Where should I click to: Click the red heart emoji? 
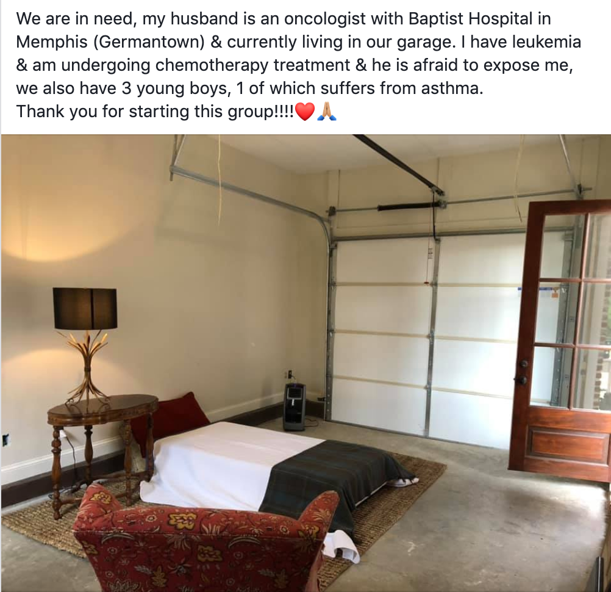(x=305, y=113)
